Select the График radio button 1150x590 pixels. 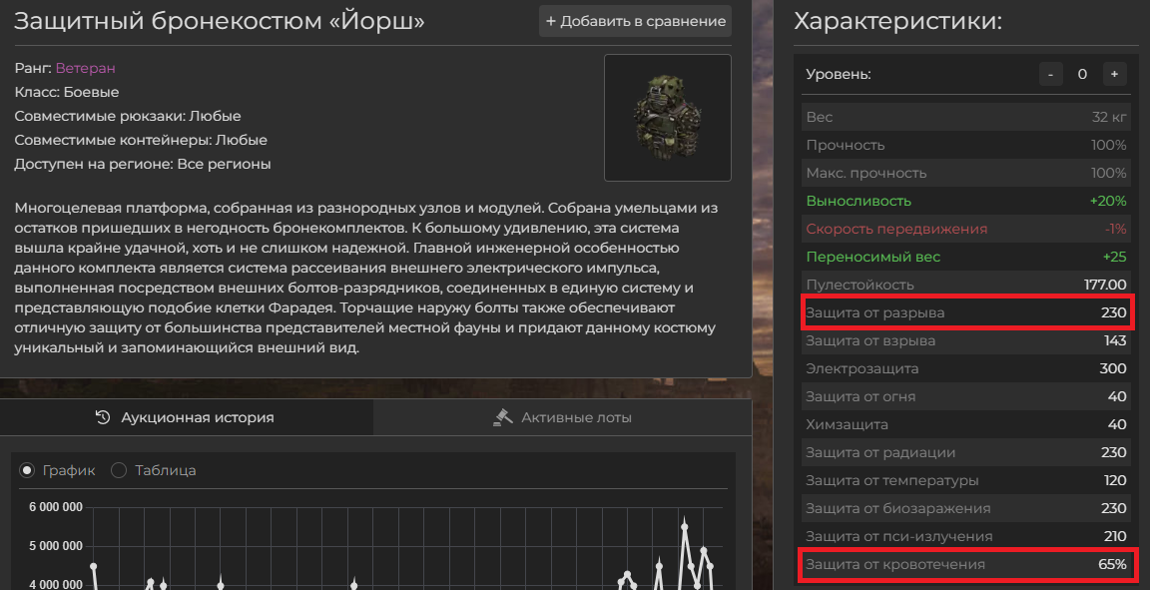[x=27, y=470]
